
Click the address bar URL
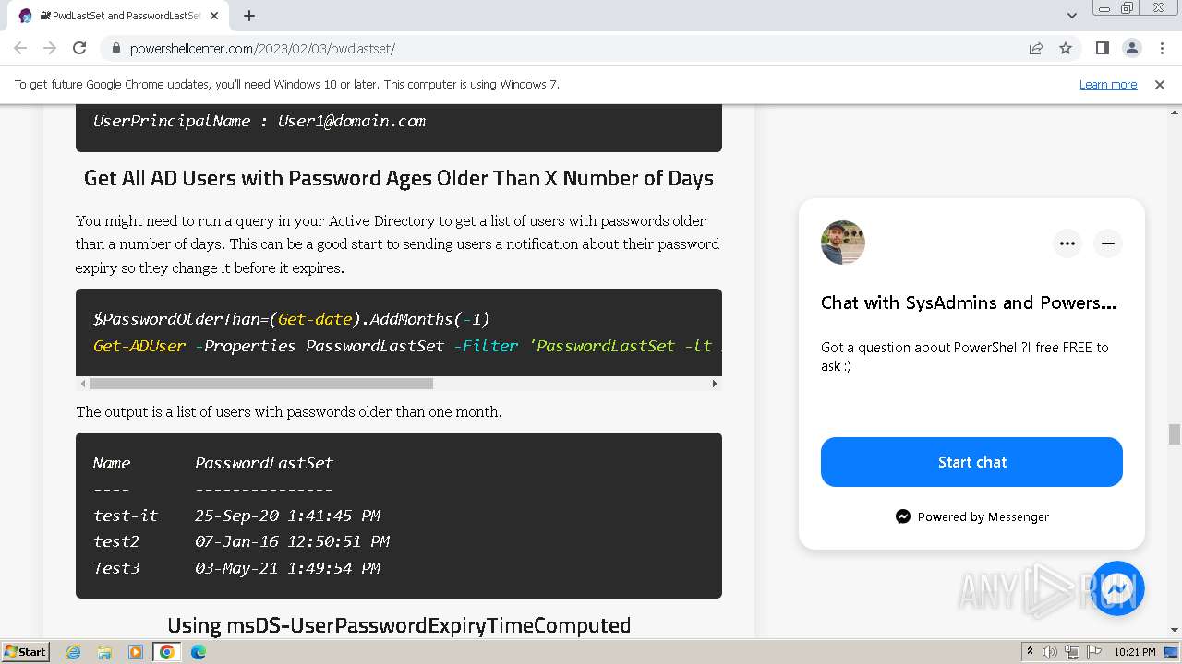click(262, 48)
